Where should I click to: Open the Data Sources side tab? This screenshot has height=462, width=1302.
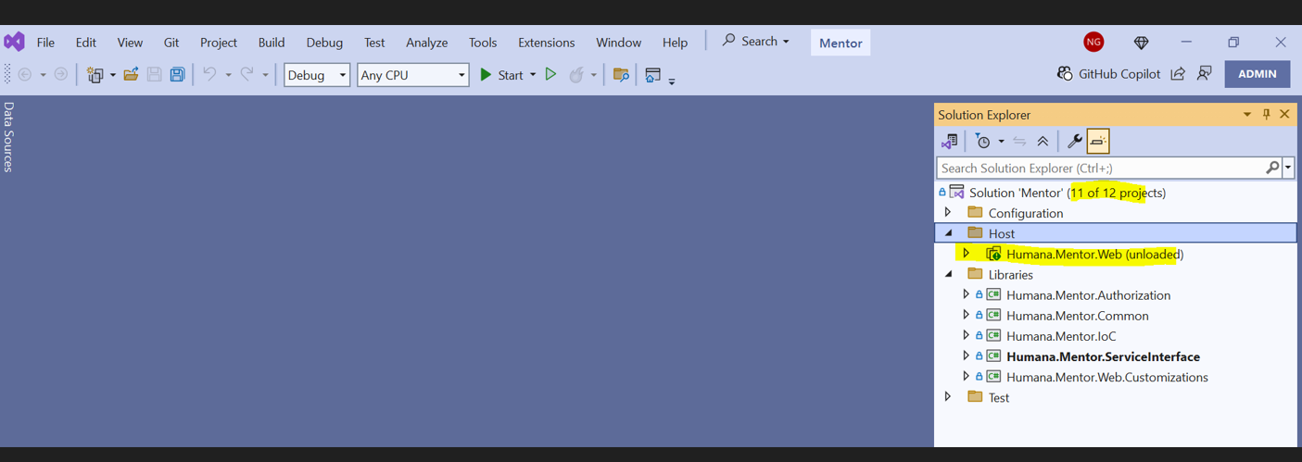click(9, 137)
